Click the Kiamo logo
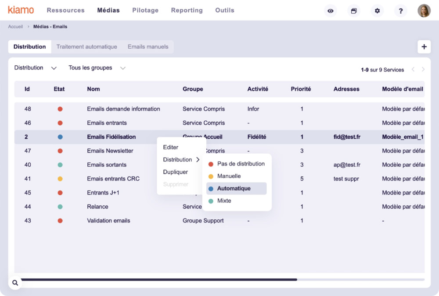 (x=21, y=10)
